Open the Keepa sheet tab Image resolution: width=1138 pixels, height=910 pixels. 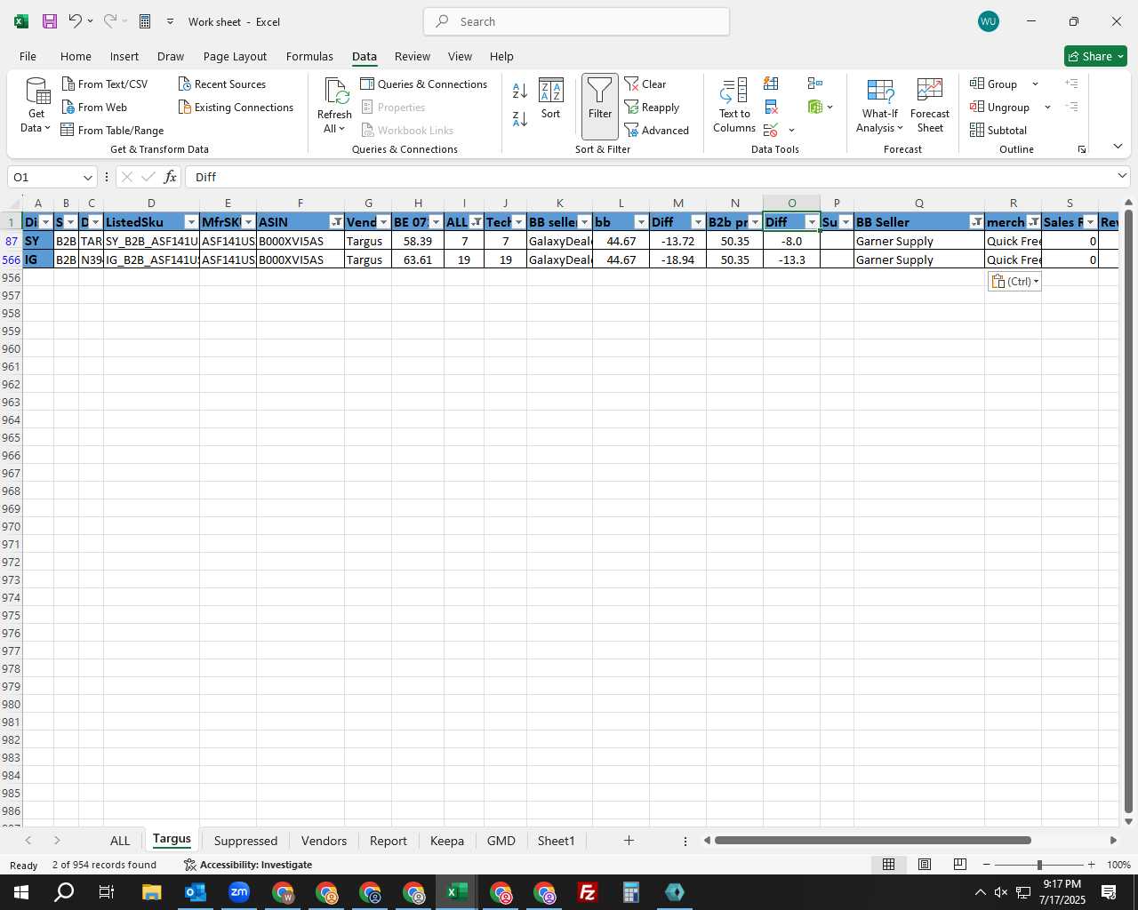[x=447, y=841]
